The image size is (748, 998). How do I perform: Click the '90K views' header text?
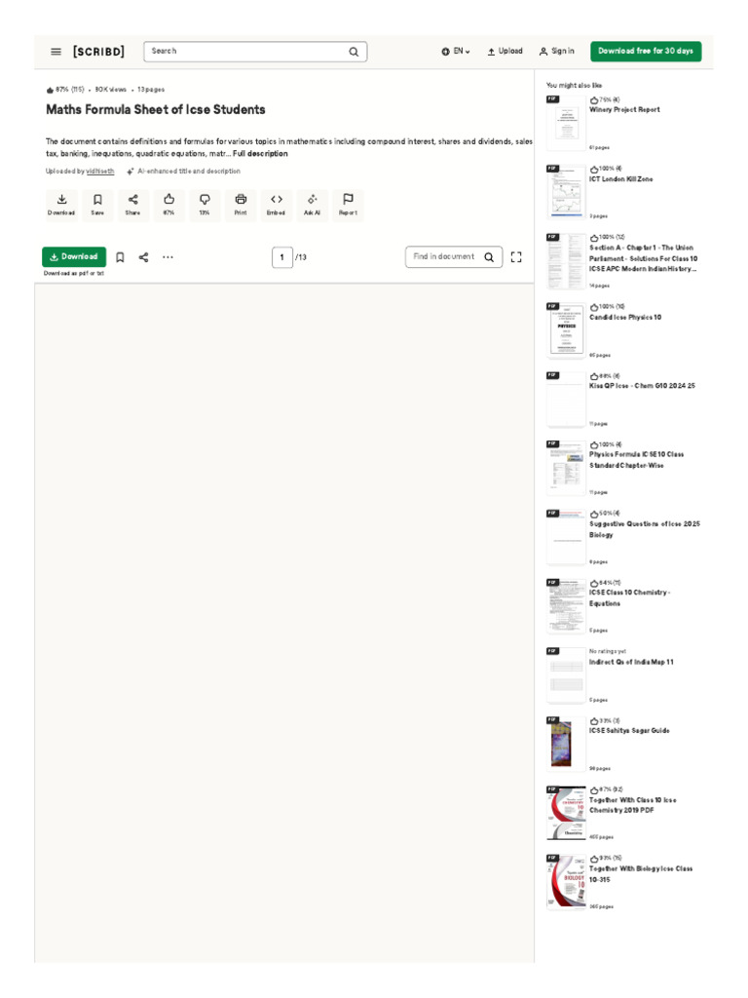111,90
